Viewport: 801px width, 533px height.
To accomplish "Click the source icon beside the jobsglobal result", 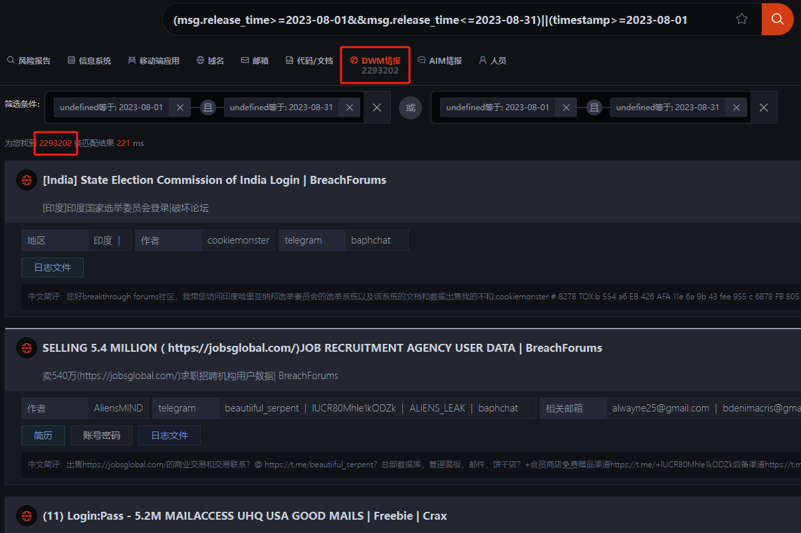I will 27,348.
